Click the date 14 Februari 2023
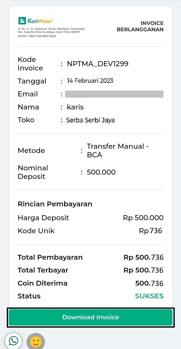This screenshot has height=349, width=181. tap(90, 81)
